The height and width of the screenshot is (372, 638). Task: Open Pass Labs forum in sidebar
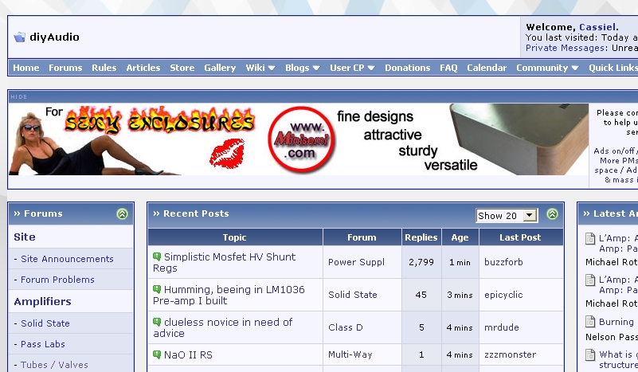click(x=43, y=344)
